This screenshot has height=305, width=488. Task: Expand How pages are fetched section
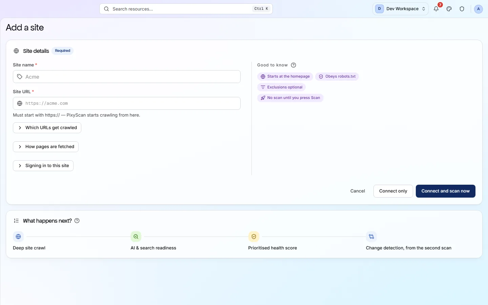46,147
